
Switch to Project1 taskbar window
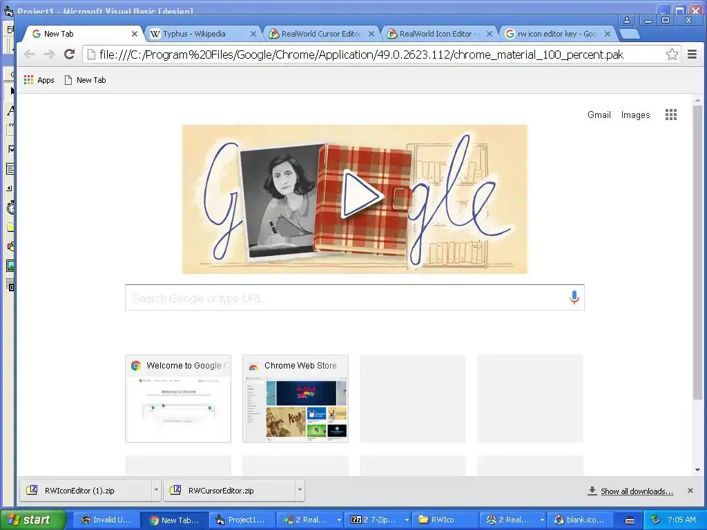[241, 520]
